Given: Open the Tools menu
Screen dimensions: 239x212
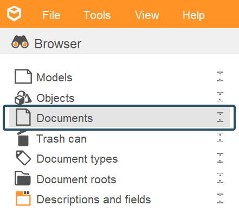Looking at the screenshot, I should (x=97, y=15).
